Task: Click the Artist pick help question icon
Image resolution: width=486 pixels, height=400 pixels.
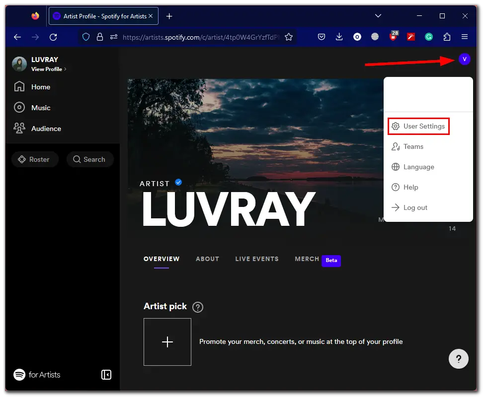Action: (x=198, y=307)
